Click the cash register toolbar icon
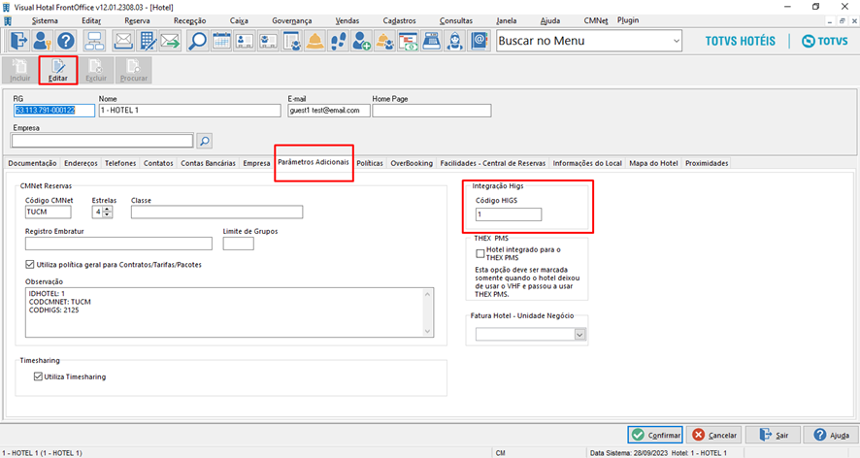Image resolution: width=860 pixels, height=458 pixels. click(x=432, y=41)
